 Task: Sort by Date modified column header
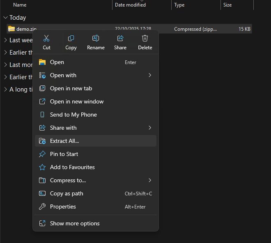coord(130,5)
